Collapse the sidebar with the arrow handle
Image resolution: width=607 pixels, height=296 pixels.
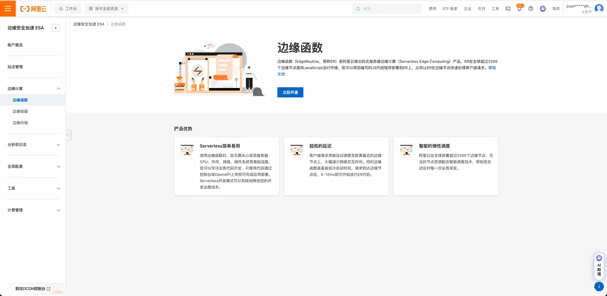[x=68, y=135]
